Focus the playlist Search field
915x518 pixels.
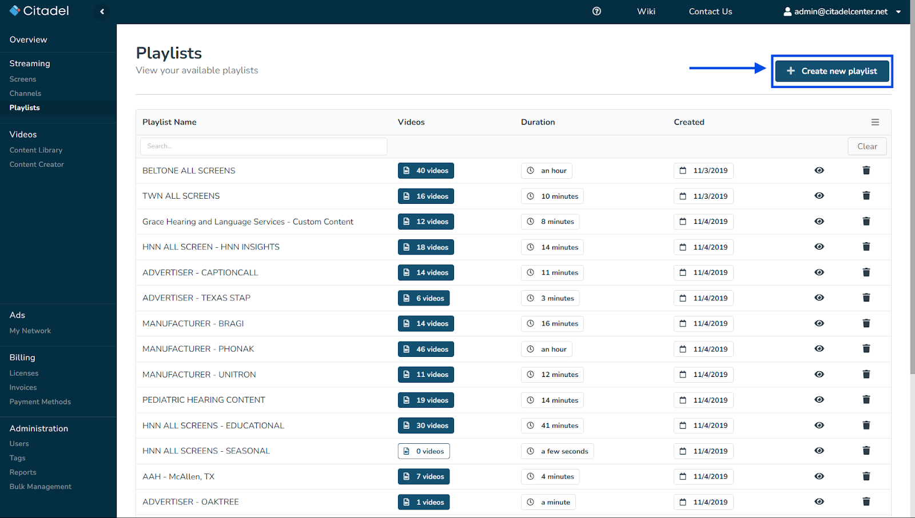pos(264,146)
